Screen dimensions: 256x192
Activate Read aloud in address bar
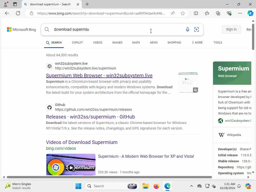173,13
